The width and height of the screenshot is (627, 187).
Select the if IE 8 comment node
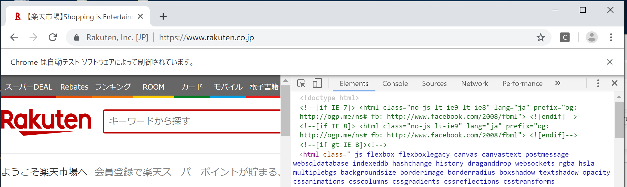tap(438, 130)
